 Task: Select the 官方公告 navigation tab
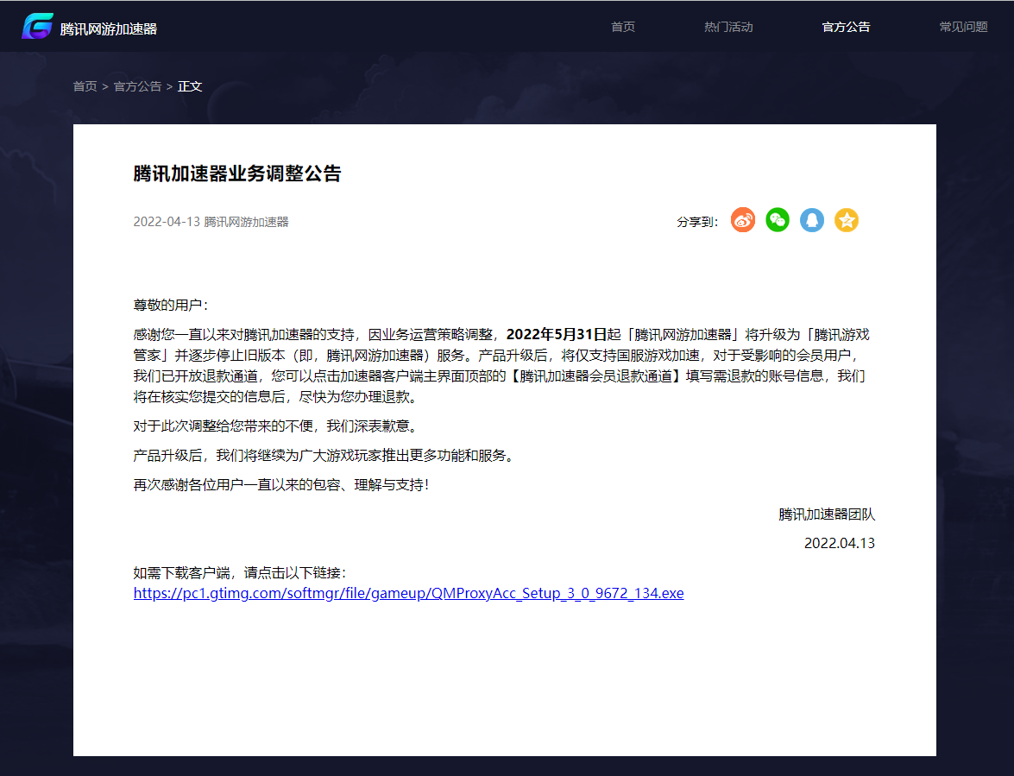coord(846,27)
